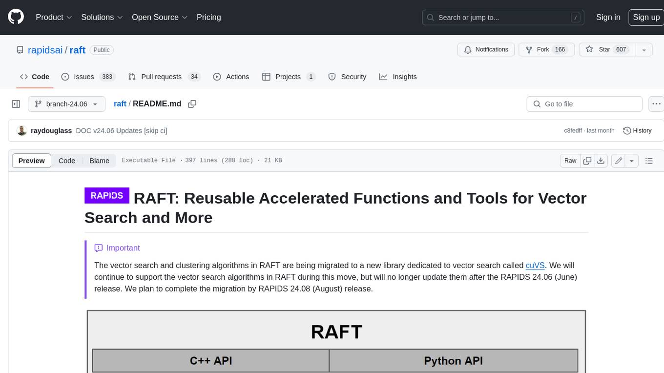Open the Actions tab
This screenshot has height=373, width=664.
pos(231,77)
